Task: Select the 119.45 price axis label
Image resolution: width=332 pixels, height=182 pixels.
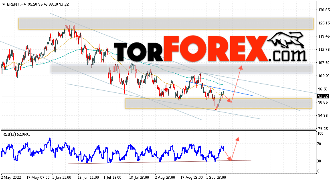Action: [324, 36]
